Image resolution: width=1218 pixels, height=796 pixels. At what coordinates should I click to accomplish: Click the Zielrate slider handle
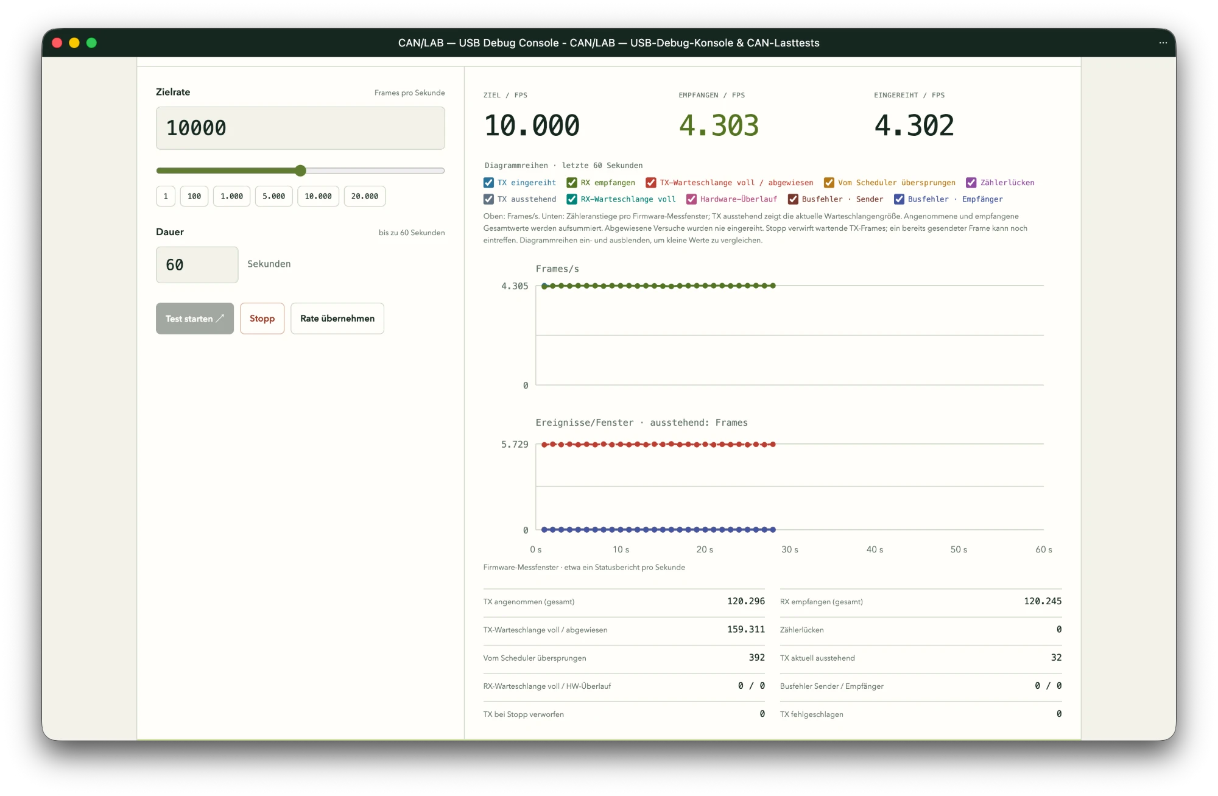[300, 171]
